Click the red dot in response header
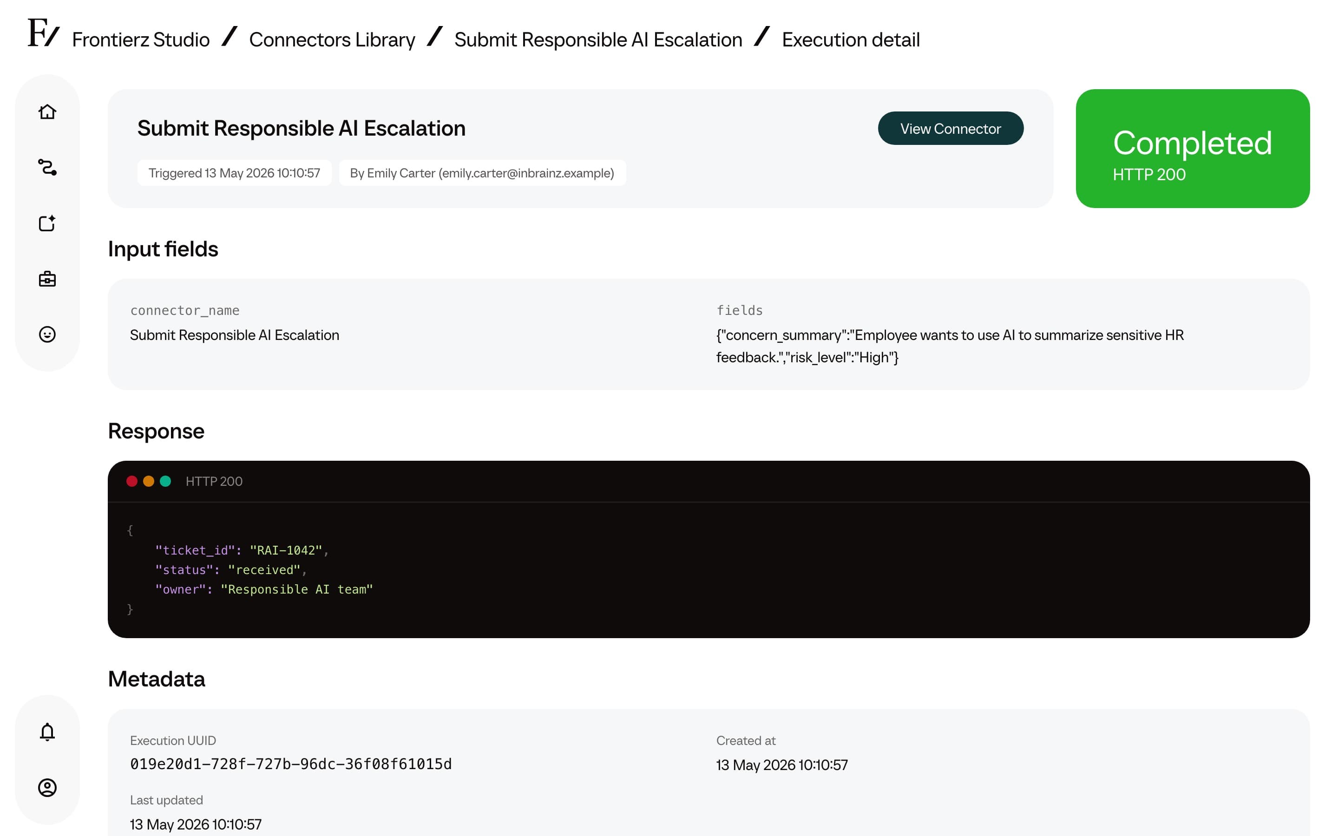 point(131,481)
